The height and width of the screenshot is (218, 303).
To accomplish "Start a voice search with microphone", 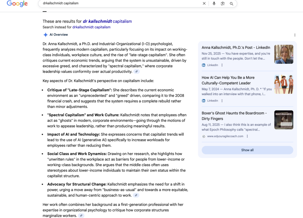I will pos(214,4).
